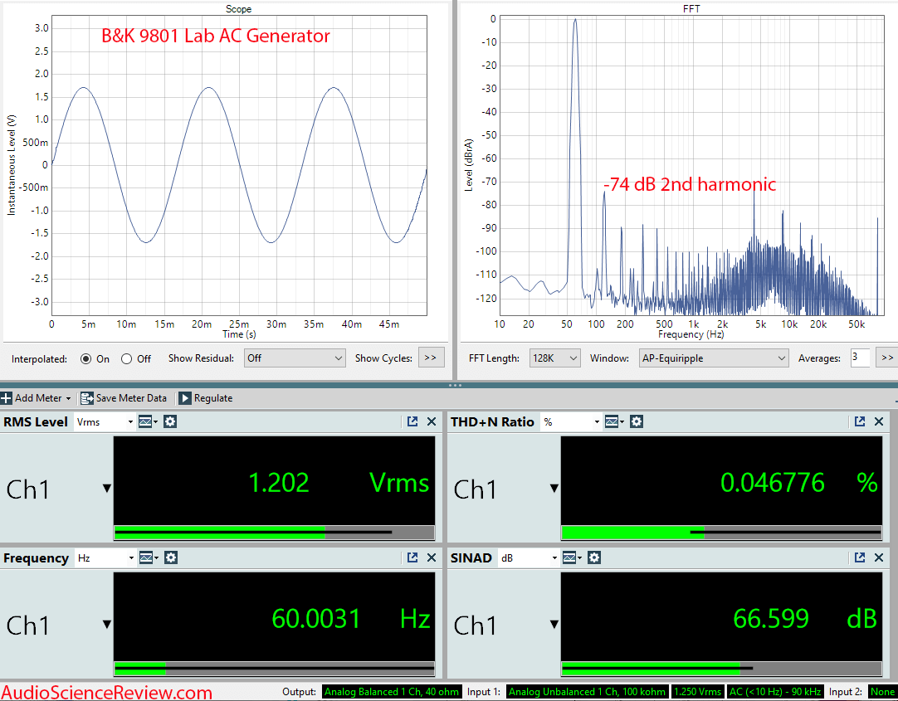Open the FFT Length dropdown
This screenshot has width=898, height=701.
(x=554, y=358)
